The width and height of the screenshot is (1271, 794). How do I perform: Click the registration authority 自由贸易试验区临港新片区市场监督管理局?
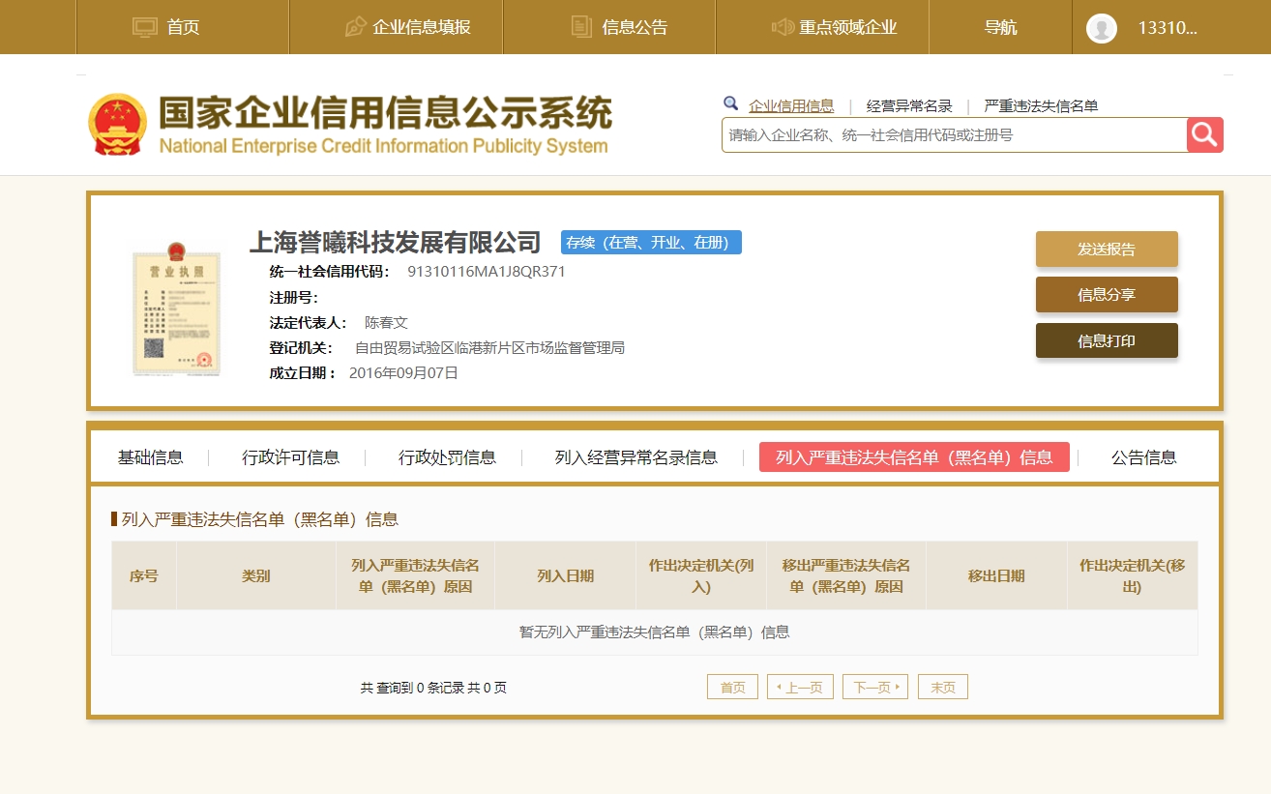pos(489,348)
